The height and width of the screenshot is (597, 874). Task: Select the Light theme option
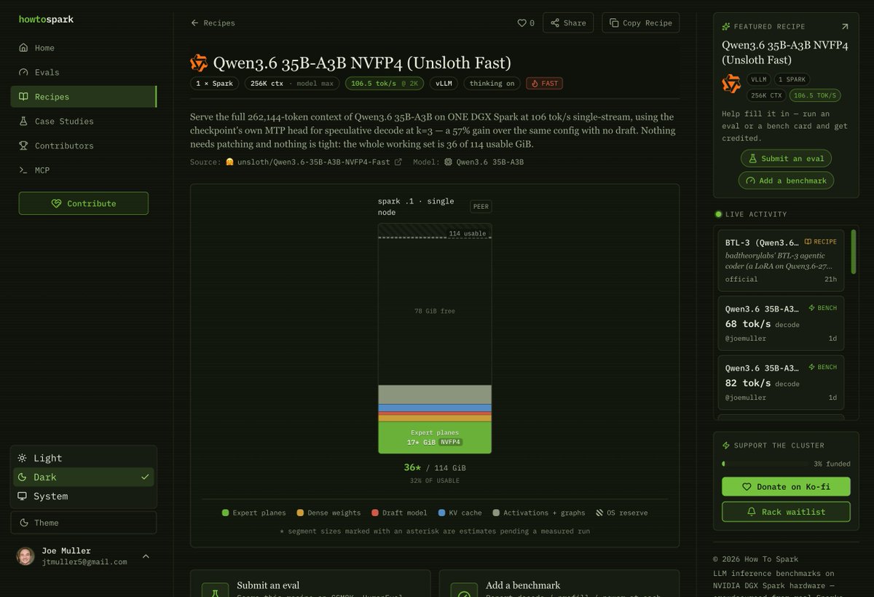pos(84,458)
